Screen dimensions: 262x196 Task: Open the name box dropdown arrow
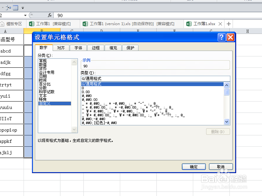(26, 15)
